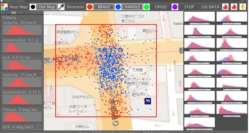Click the 本郷三丁目 station label on map

click(x=110, y=50)
